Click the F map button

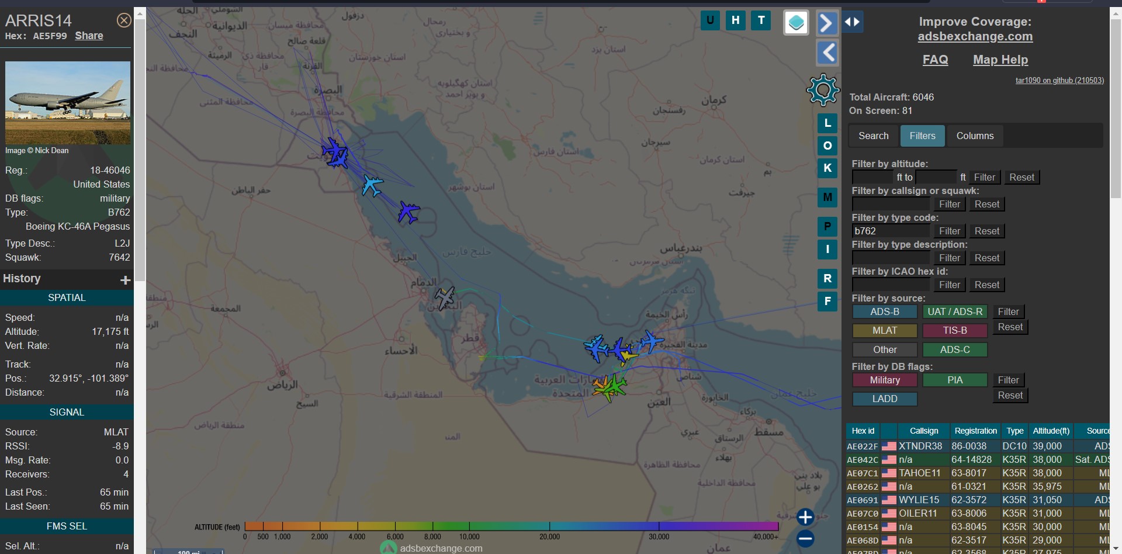point(827,302)
